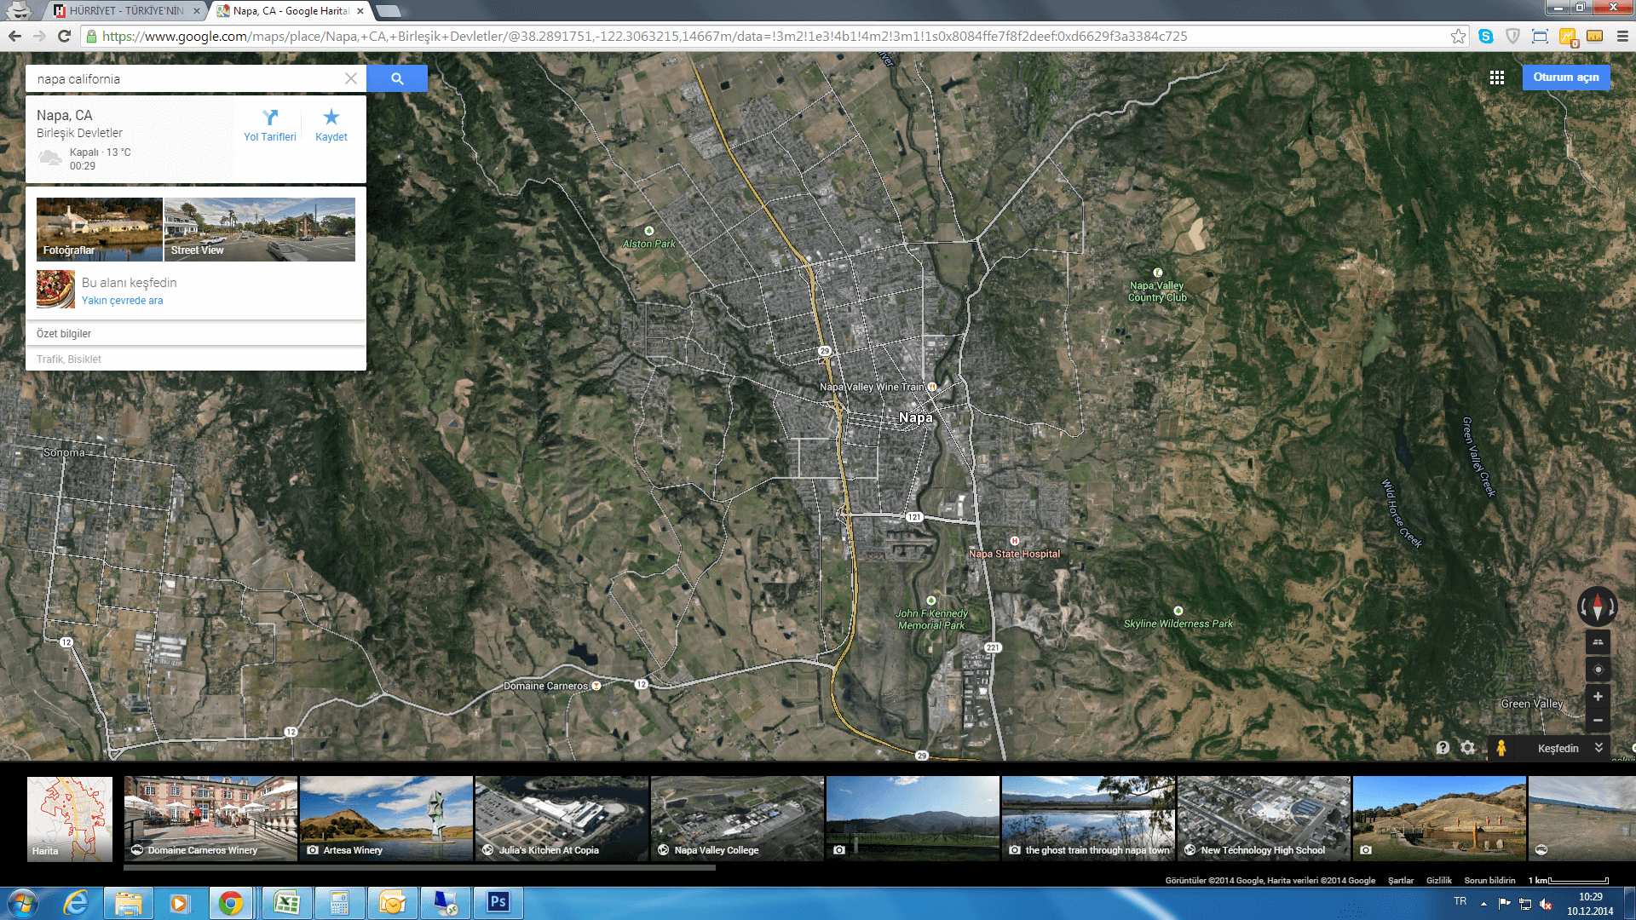Screen dimensions: 1636x920
Task: Open Napa Valley College photo thumbnail
Action: pyautogui.click(x=737, y=818)
